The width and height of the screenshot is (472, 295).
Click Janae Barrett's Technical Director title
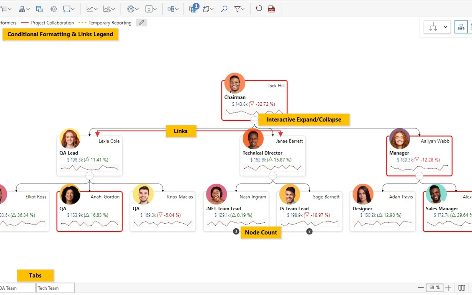click(x=262, y=153)
